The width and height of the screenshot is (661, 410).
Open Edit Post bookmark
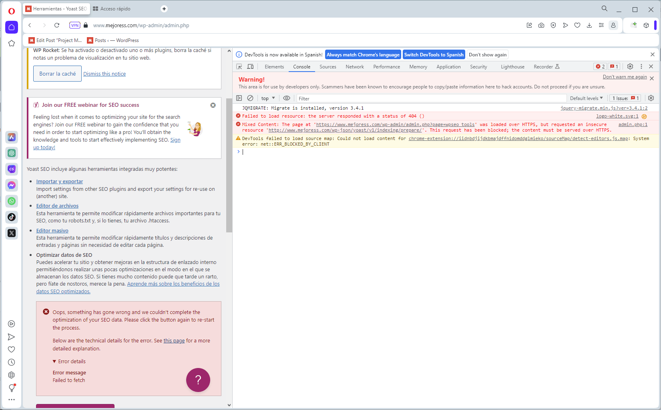click(x=56, y=40)
